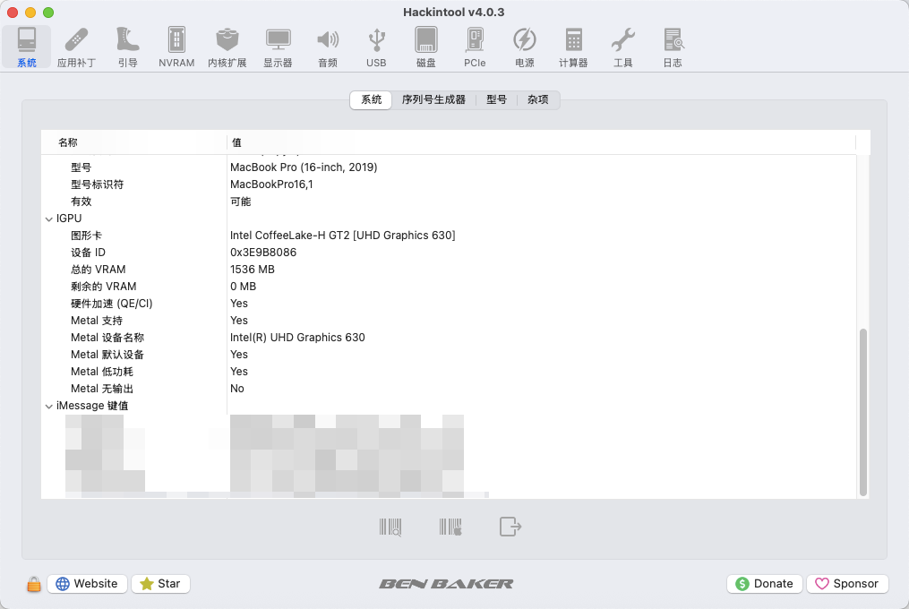Open the 引导 boot section
Image resolution: width=909 pixels, height=609 pixels.
pos(127,47)
